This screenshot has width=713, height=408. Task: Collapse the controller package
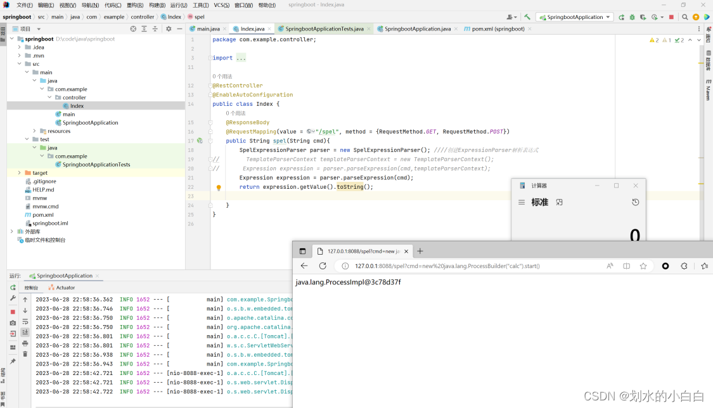(49, 97)
